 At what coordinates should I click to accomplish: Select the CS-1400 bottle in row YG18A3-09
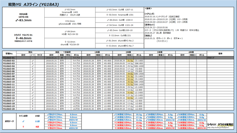[x=139, y=79]
